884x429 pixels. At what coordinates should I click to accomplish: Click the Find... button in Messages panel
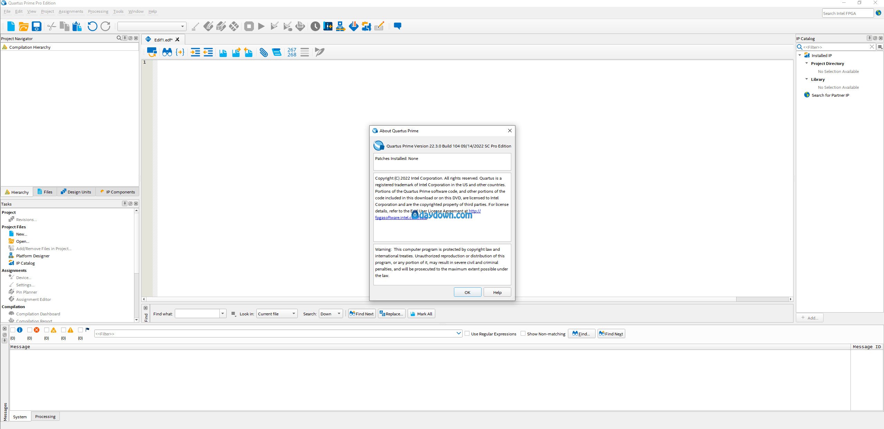pos(581,333)
